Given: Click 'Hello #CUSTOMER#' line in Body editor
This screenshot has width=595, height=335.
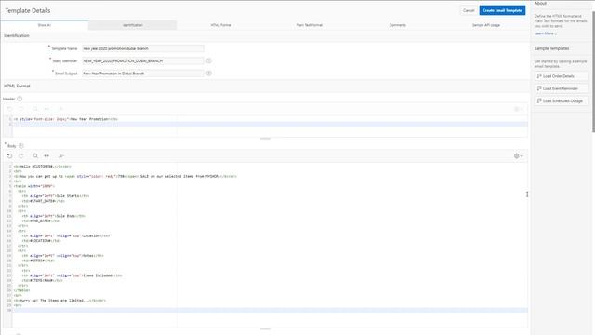Looking at the screenshot, I should click(43, 167).
